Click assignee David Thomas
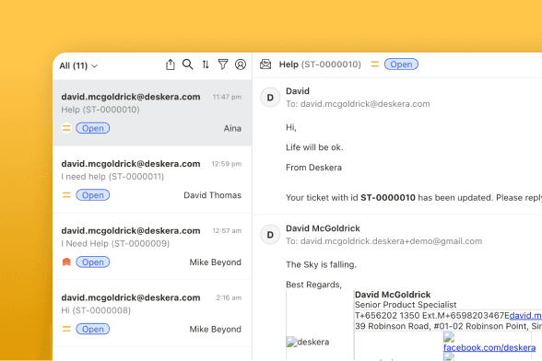This screenshot has height=361, width=542. click(212, 195)
